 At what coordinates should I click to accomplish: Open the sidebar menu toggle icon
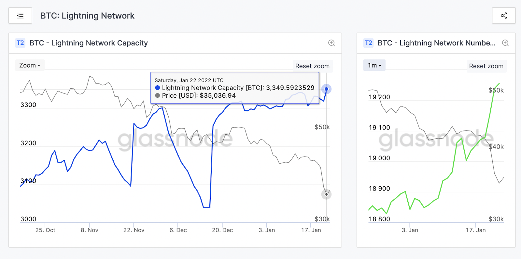point(20,16)
